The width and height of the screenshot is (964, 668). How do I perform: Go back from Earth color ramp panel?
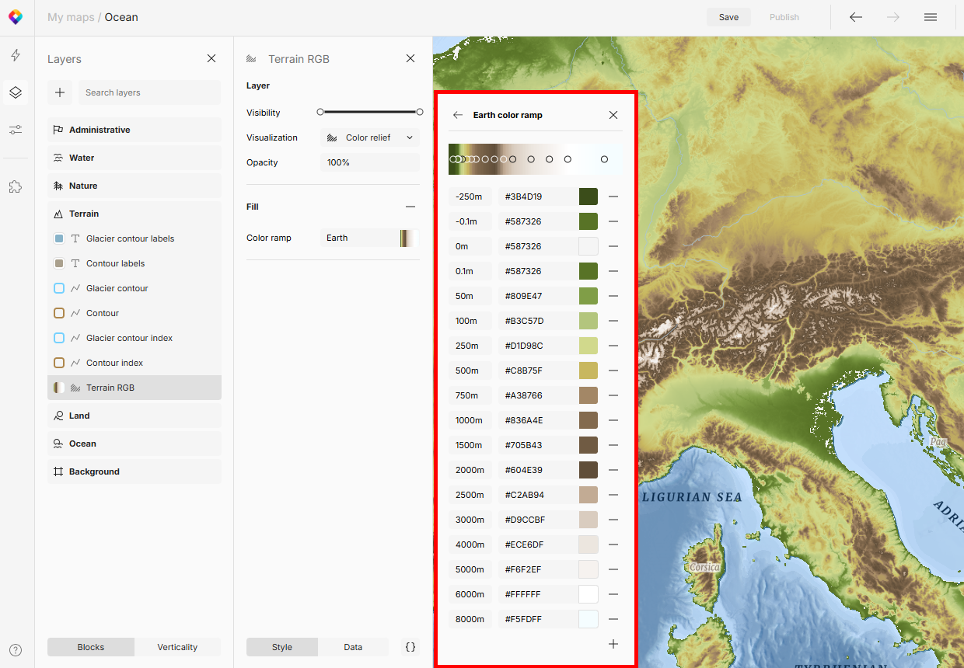458,115
